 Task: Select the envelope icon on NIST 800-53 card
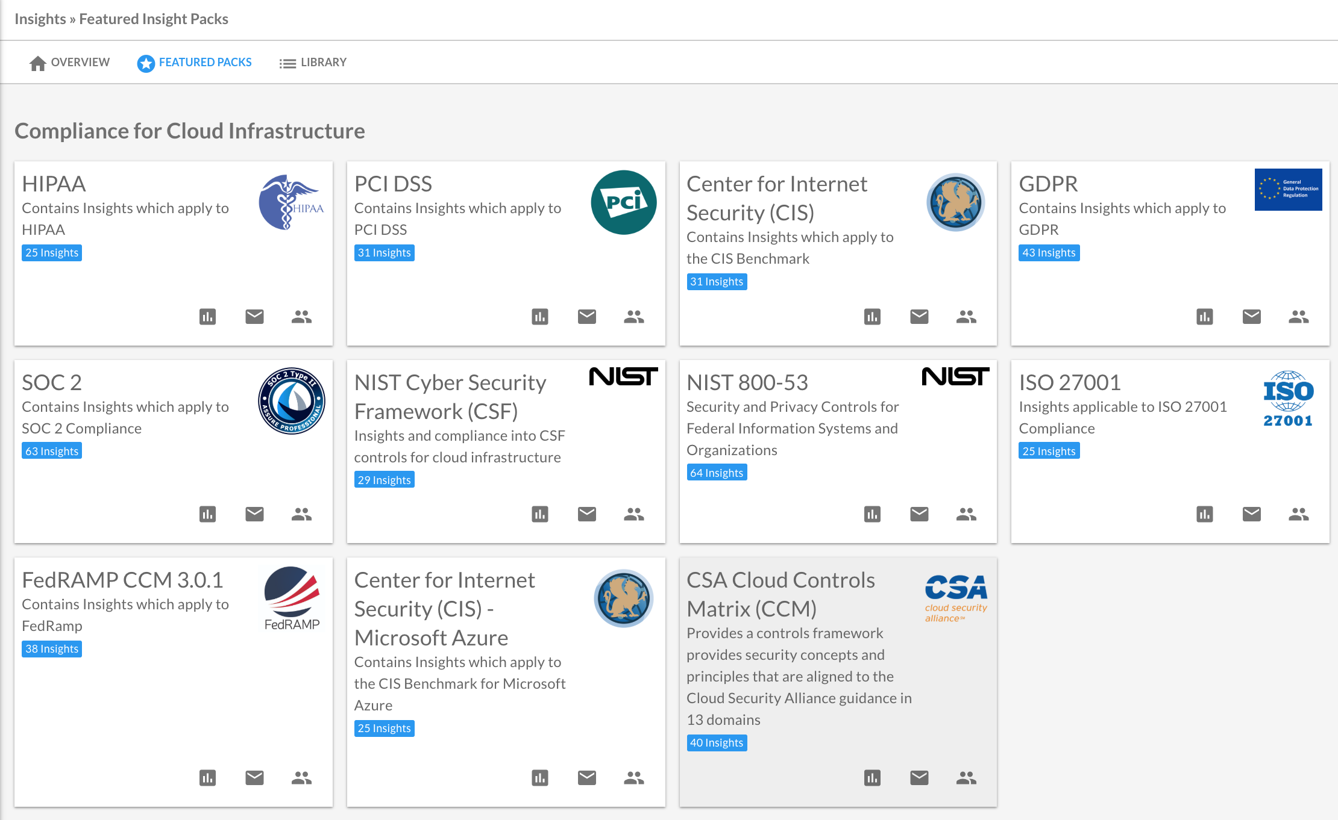coord(919,514)
